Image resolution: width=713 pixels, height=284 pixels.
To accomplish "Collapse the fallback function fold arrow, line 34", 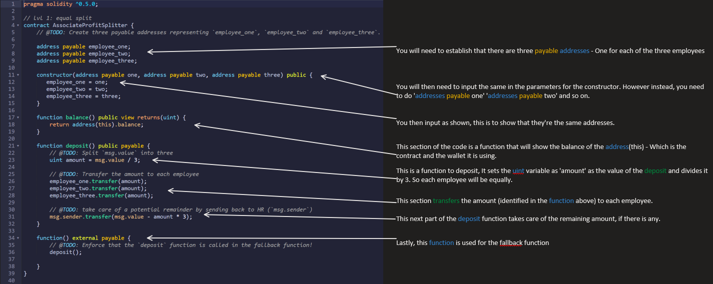I will (x=18, y=238).
